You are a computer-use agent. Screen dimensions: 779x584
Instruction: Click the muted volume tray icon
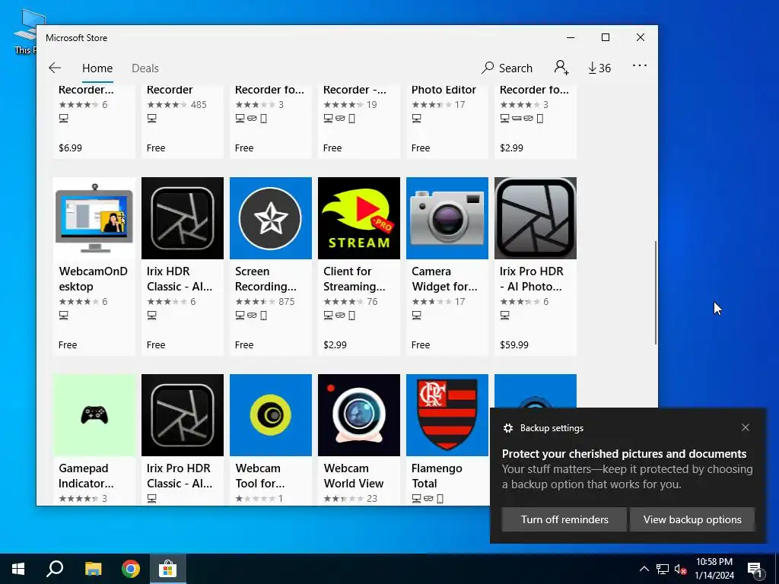point(680,569)
